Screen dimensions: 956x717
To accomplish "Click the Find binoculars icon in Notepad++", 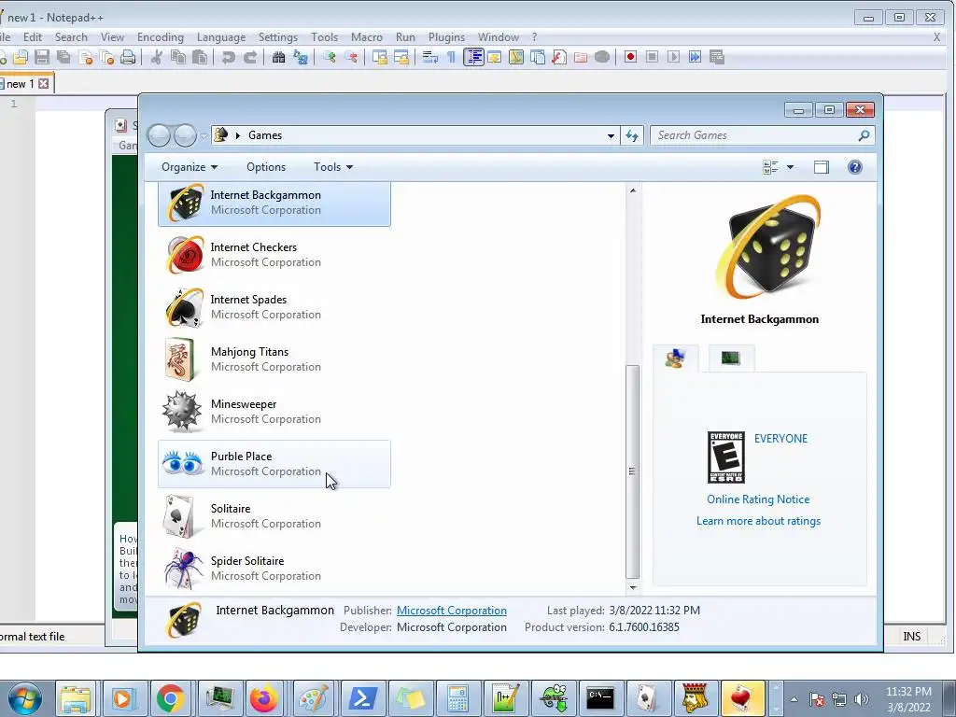I will [x=278, y=57].
